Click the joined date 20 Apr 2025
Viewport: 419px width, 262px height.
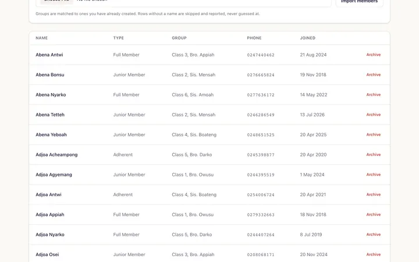click(313, 134)
